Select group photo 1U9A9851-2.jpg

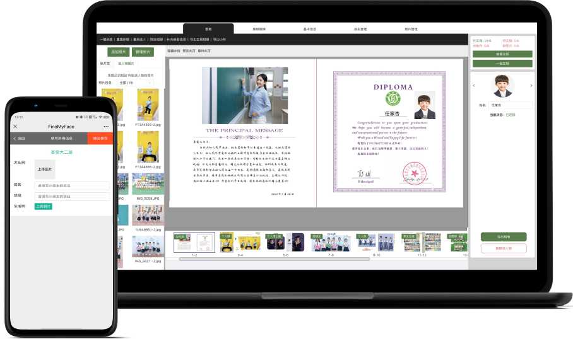148,215
